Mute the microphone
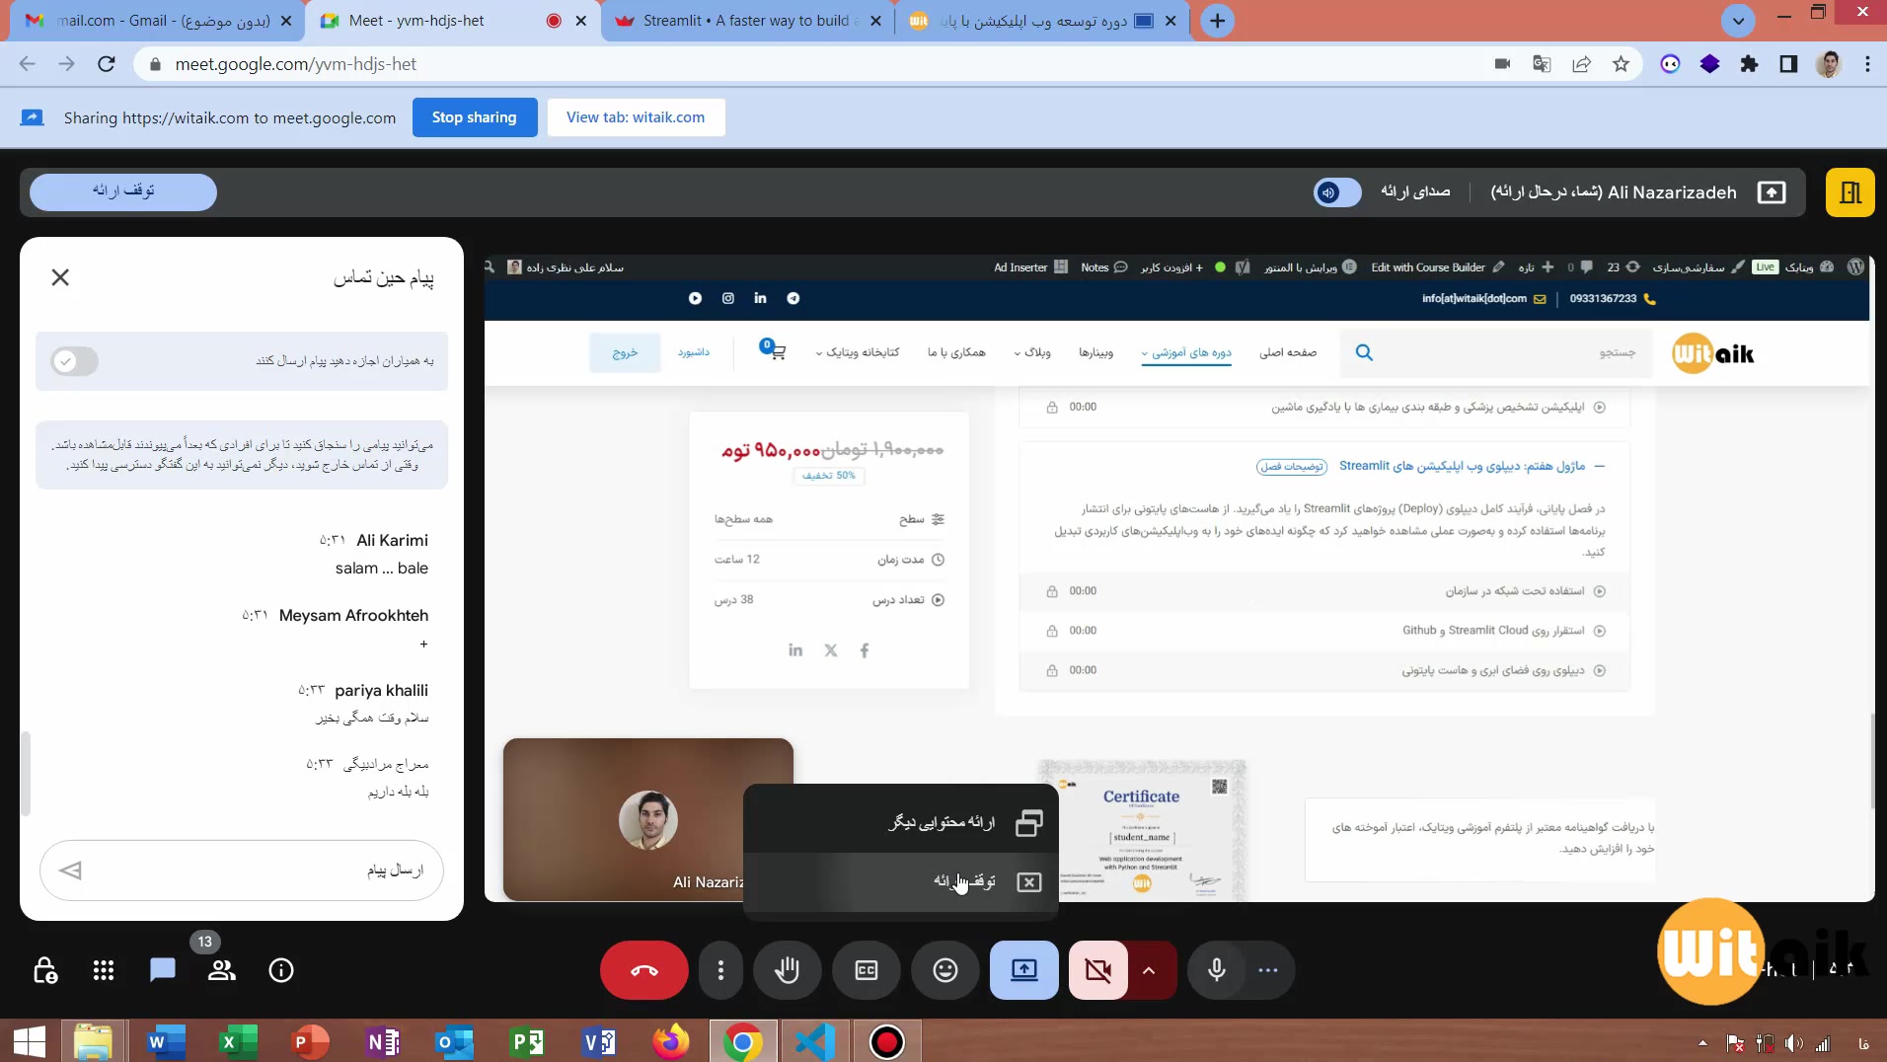 click(1217, 970)
